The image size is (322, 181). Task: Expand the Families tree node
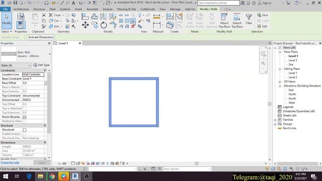tap(275, 120)
